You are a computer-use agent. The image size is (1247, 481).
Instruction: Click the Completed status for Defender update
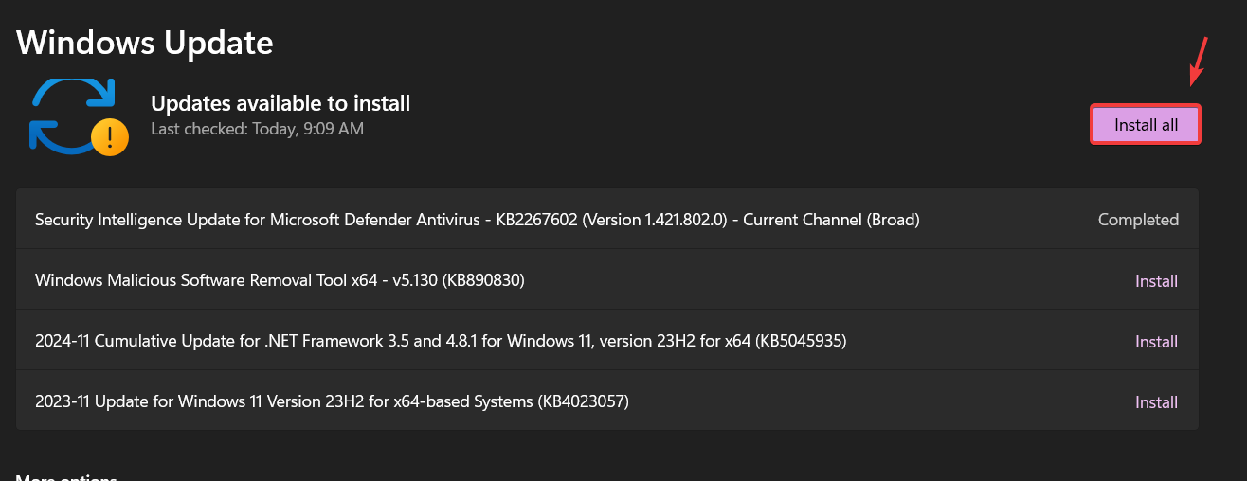pyautogui.click(x=1138, y=220)
